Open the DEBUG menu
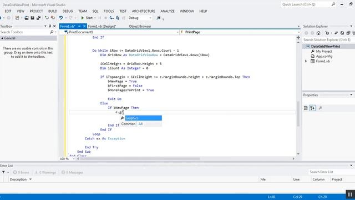The height and width of the screenshot is (200, 355). 68,11
